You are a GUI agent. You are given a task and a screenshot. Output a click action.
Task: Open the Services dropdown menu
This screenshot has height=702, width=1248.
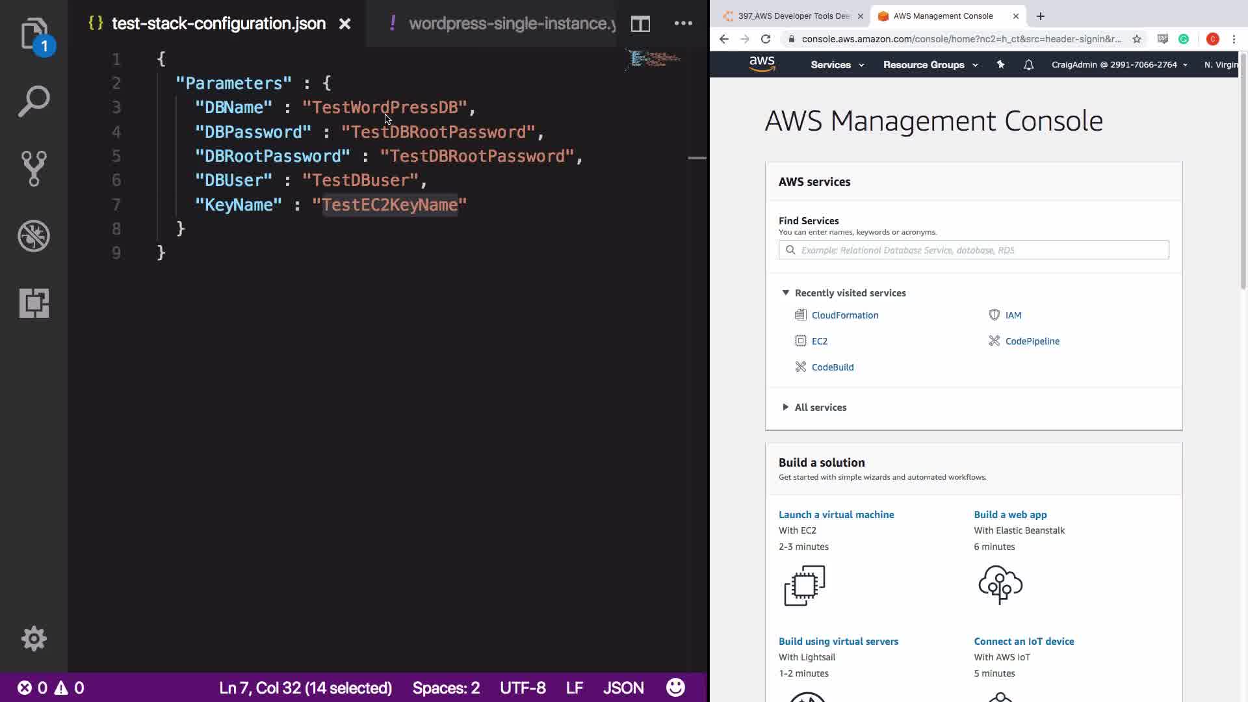[837, 65]
